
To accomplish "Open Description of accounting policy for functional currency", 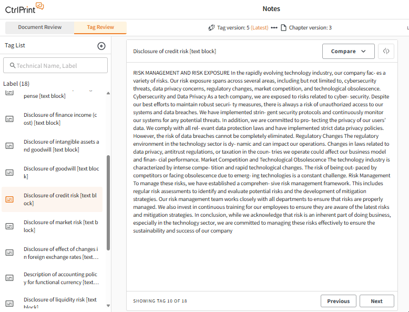I will 60,278.
